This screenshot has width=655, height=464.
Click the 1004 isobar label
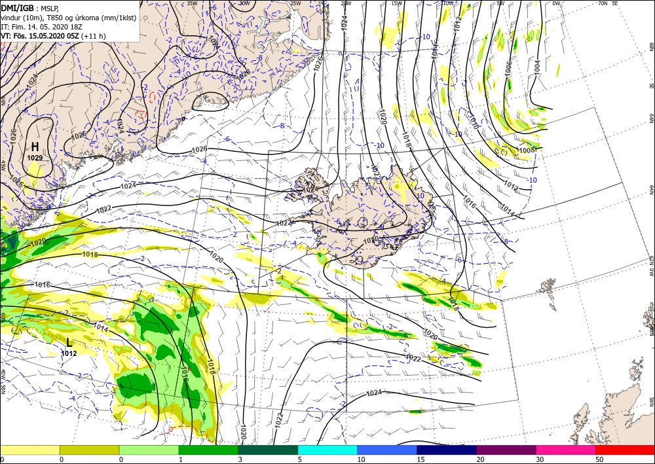[537, 67]
